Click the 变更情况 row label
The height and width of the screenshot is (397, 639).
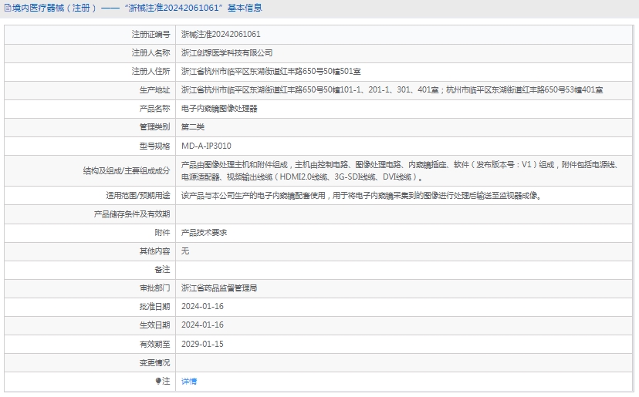point(154,362)
